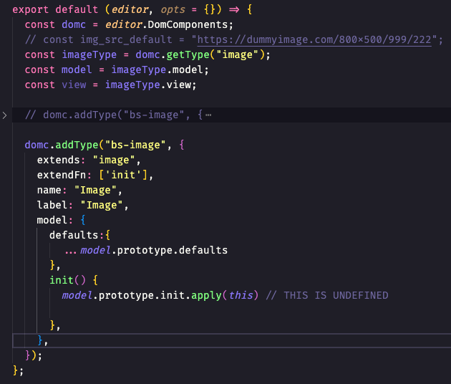Click "img_src_default" in the commented line
Viewport: 451px width, 384px height.
[x=126, y=39]
